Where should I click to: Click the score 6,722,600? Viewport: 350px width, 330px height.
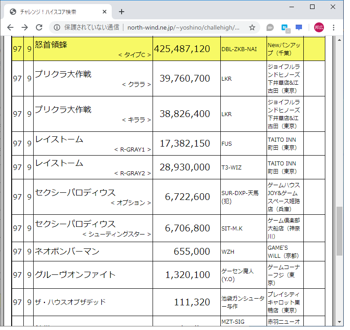pyautogui.click(x=188, y=197)
